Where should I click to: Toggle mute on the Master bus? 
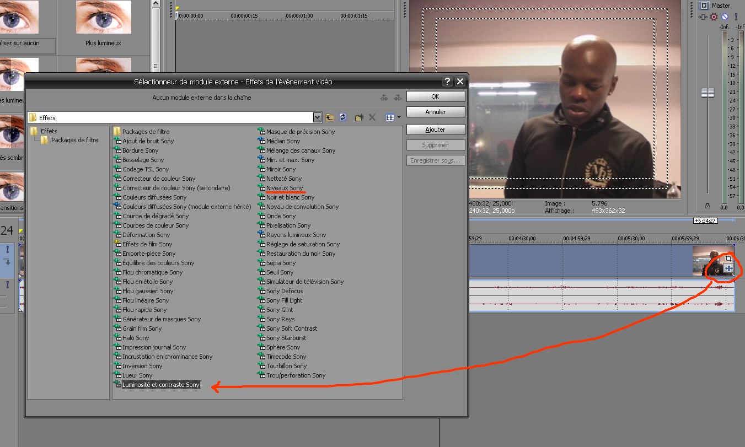click(725, 17)
